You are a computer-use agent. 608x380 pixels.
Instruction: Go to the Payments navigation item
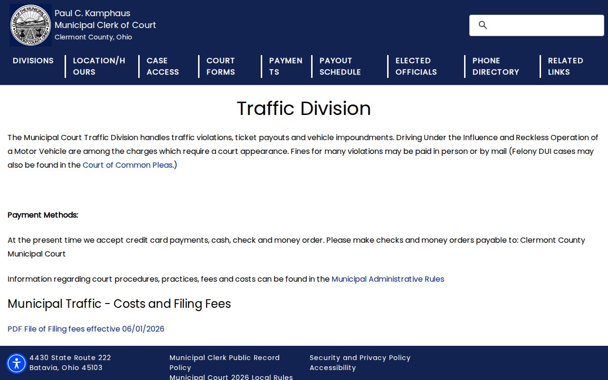click(285, 66)
